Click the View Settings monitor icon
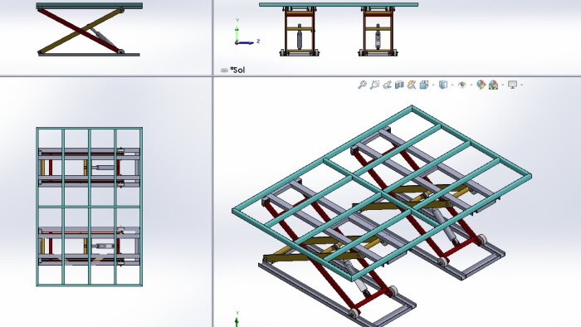Screen dimensions: 581x327 [512, 85]
